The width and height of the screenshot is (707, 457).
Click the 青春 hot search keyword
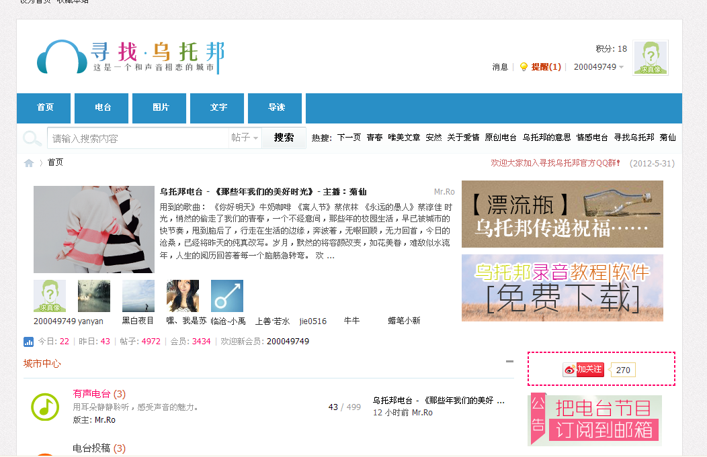[374, 137]
